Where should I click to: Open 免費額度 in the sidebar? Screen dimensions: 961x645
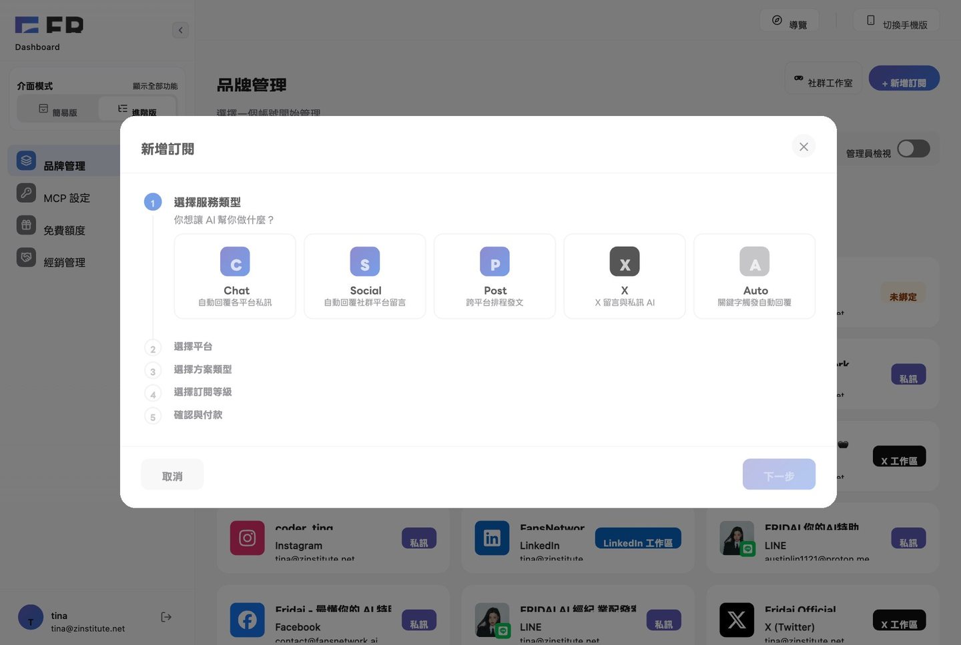[x=65, y=227]
